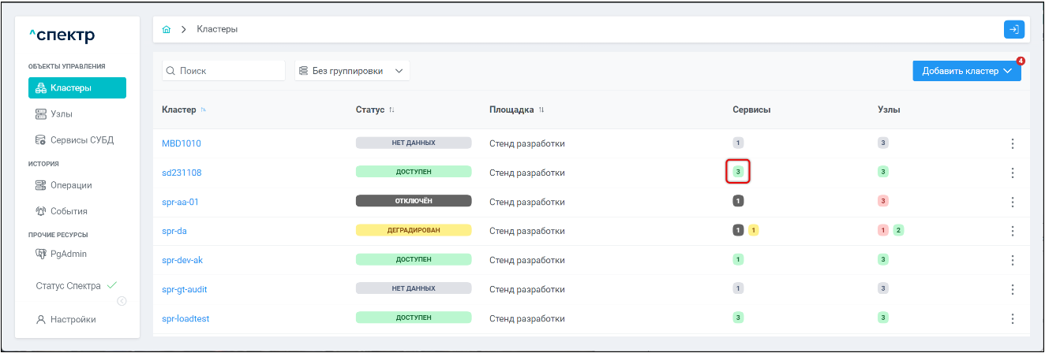Image resolution: width=1045 pixels, height=353 pixels.
Task: Expand the Добавить кластер dropdown button
Action: tap(967, 71)
